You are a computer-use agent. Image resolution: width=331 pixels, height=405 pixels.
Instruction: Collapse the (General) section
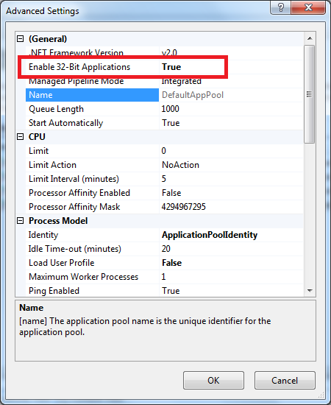tap(20, 39)
